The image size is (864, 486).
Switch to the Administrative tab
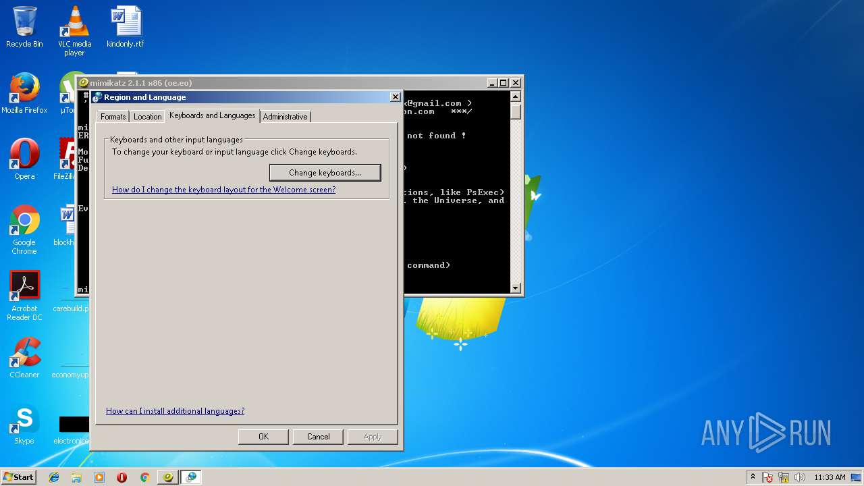285,117
